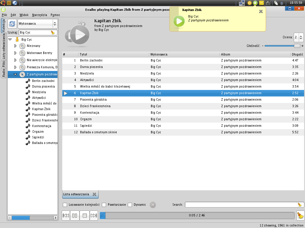The height and width of the screenshot is (228, 305).
Task: Sort by the # column header
Action: pyautogui.click(x=70, y=55)
